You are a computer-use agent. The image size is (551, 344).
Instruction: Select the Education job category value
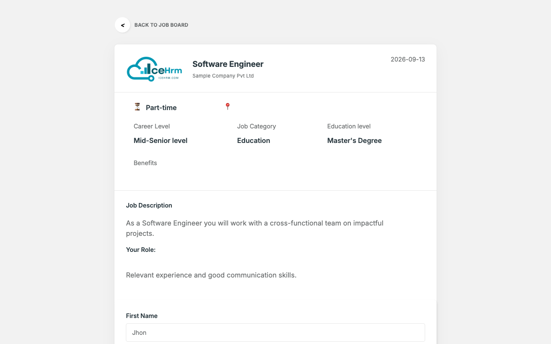tap(254, 141)
